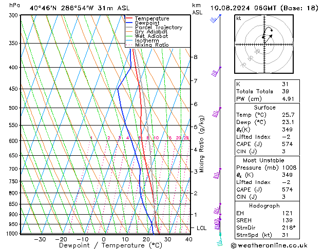Viewport: 323px width, 249px height.
Task: Click the "Mixing Ratio (g/kg)" vertical axis label
Action: (201, 144)
